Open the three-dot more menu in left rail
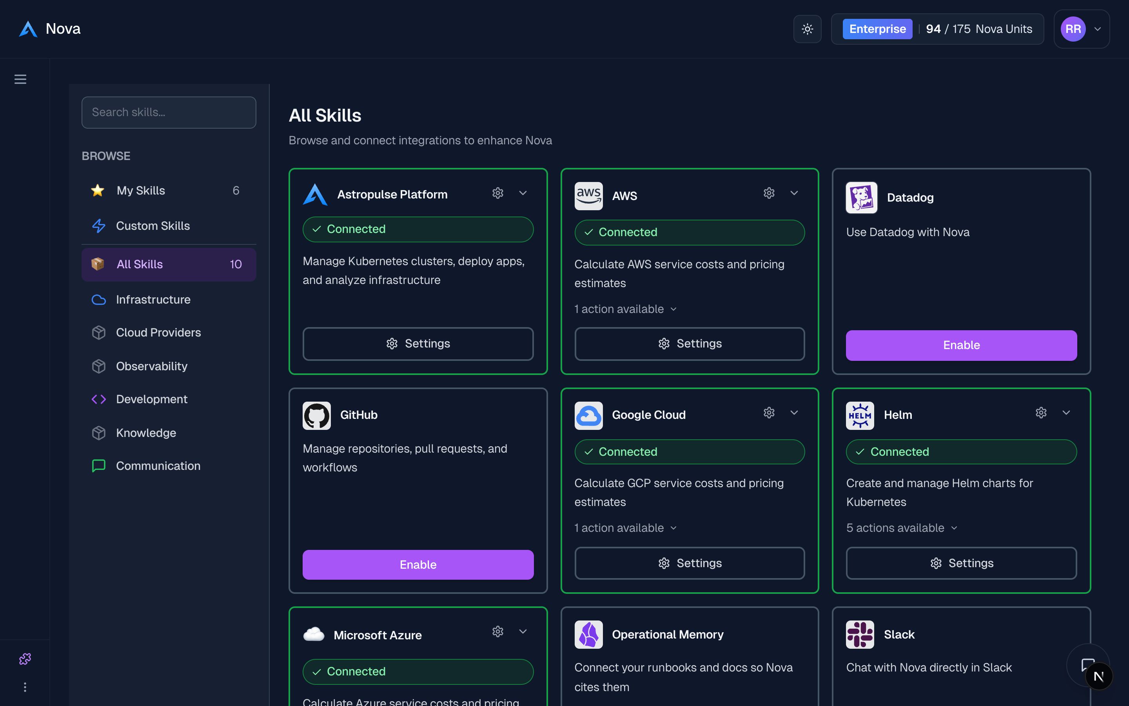 coord(25,687)
